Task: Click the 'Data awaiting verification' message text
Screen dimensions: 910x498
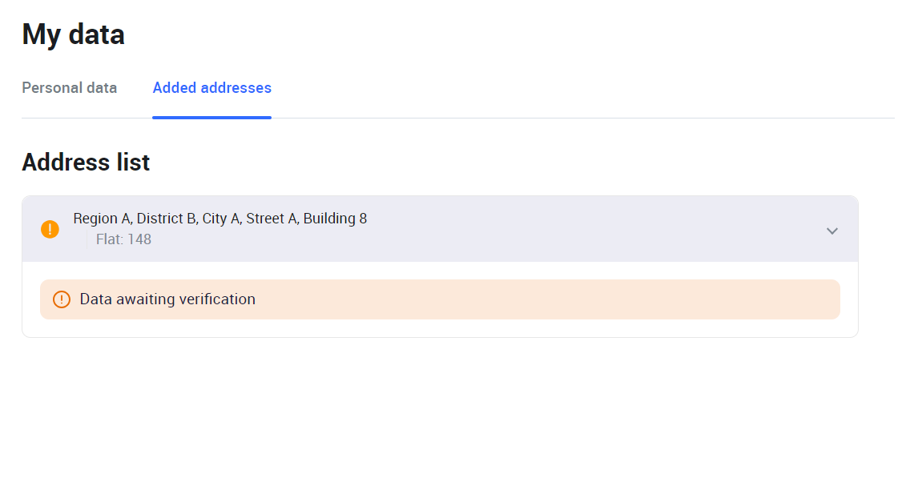Action: point(167,299)
